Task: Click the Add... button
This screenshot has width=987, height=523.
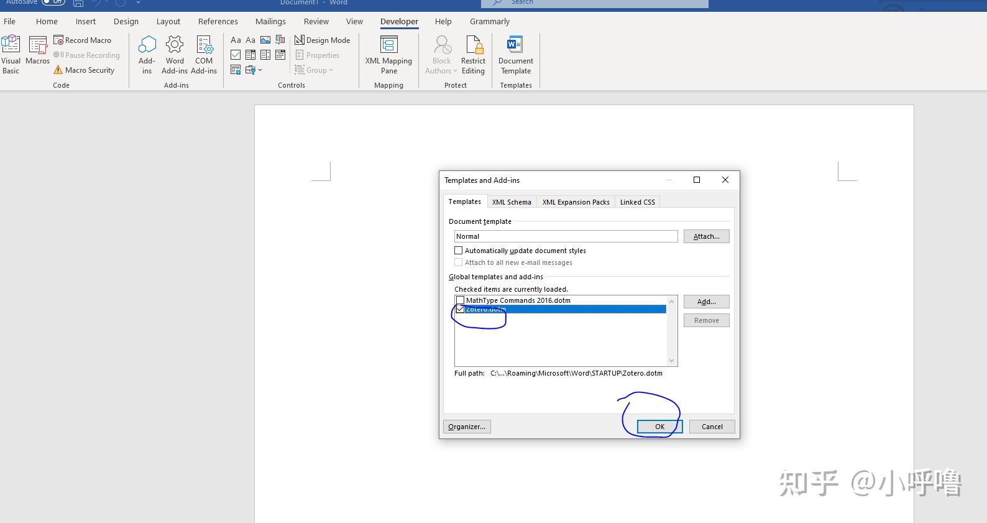Action: (706, 302)
